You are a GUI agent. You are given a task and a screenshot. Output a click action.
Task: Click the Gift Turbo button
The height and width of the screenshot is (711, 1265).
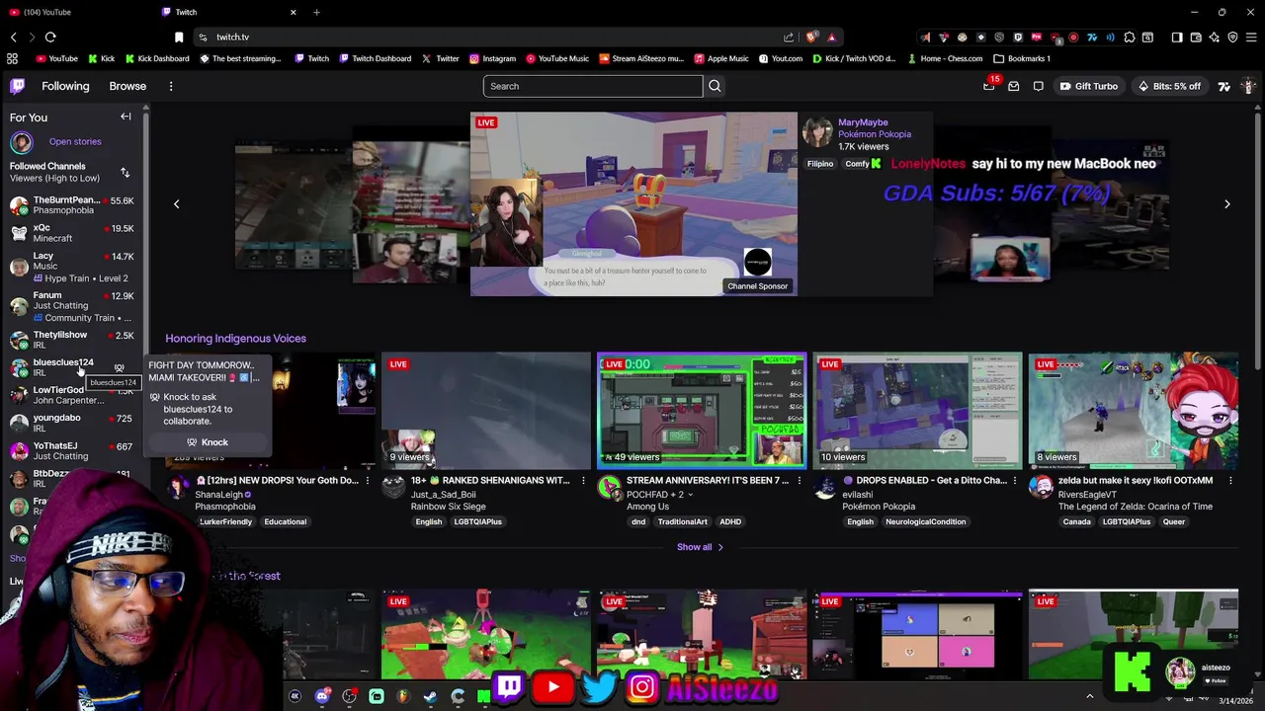[1088, 86]
